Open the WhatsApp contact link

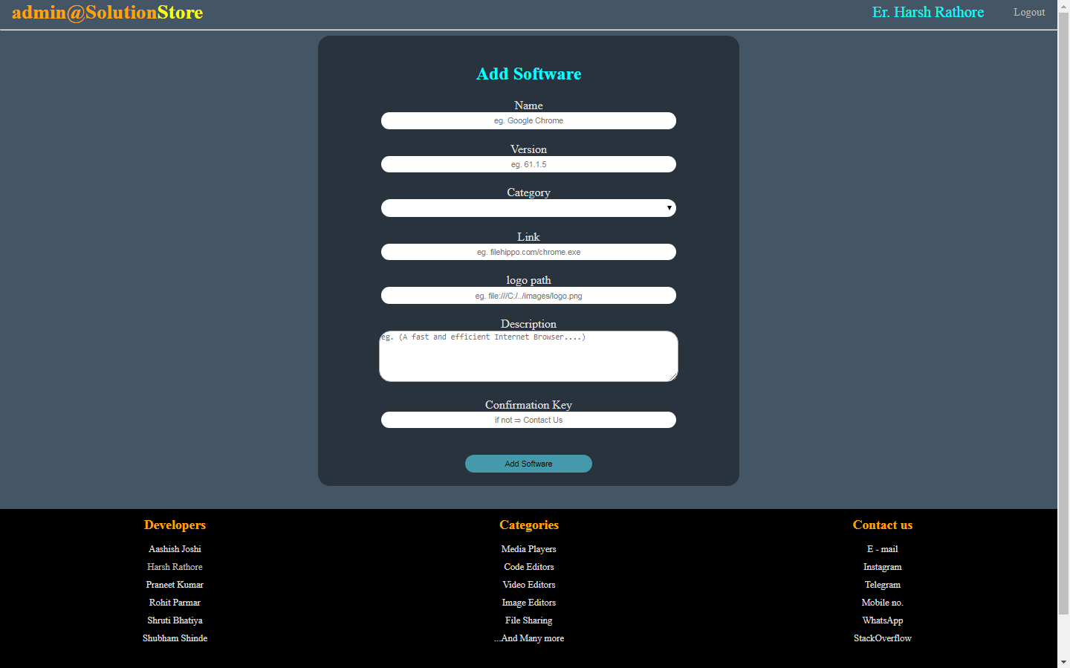[882, 620]
